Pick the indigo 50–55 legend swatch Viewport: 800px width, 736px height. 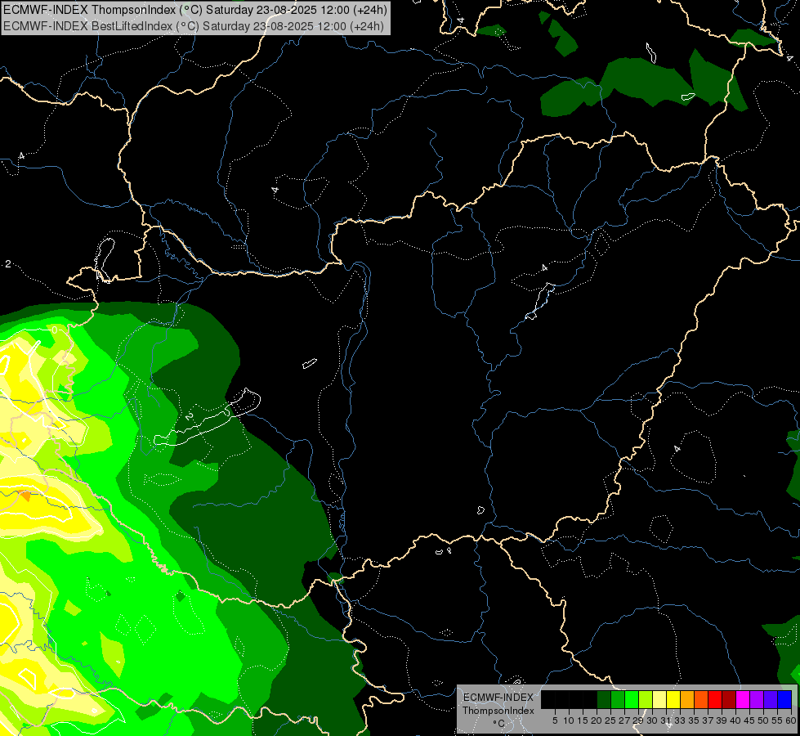[x=771, y=699]
